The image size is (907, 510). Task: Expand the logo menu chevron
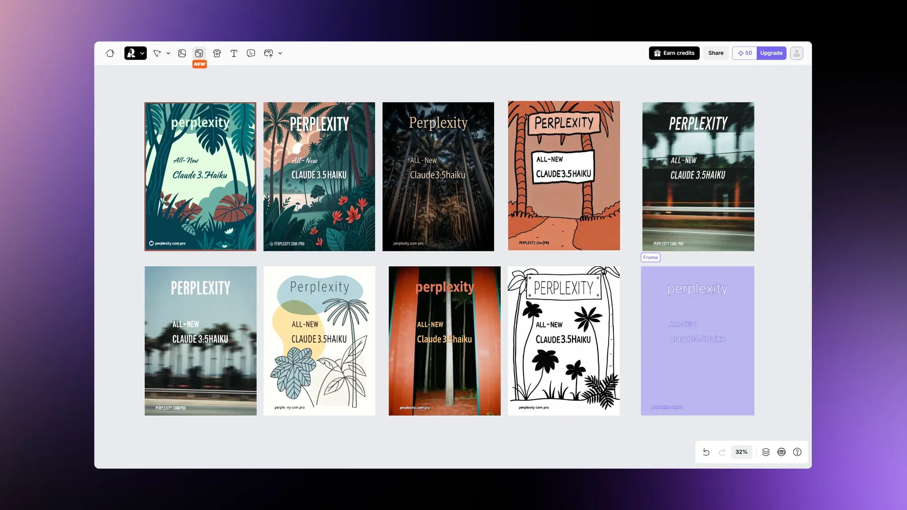(x=142, y=53)
